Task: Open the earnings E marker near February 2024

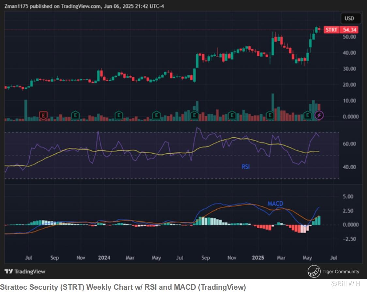Action: click(119, 115)
